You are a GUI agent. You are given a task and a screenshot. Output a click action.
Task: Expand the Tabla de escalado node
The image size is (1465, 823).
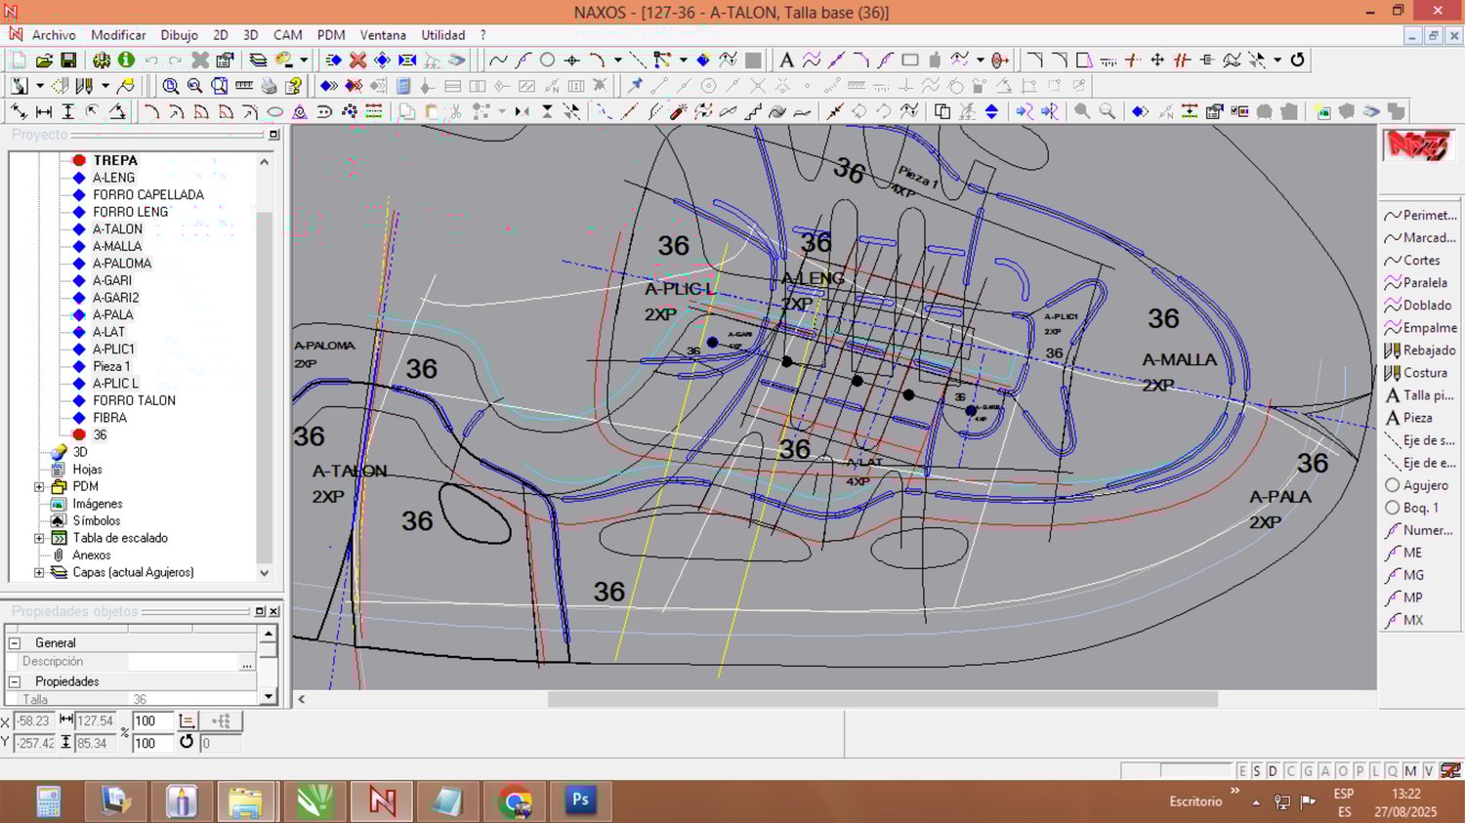tap(39, 539)
